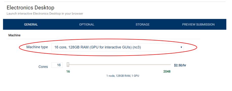The width and height of the screenshot is (232, 91).
Task: Click the '1 node, 128GB RAM, 1 GPU' summary
Action: point(123,76)
